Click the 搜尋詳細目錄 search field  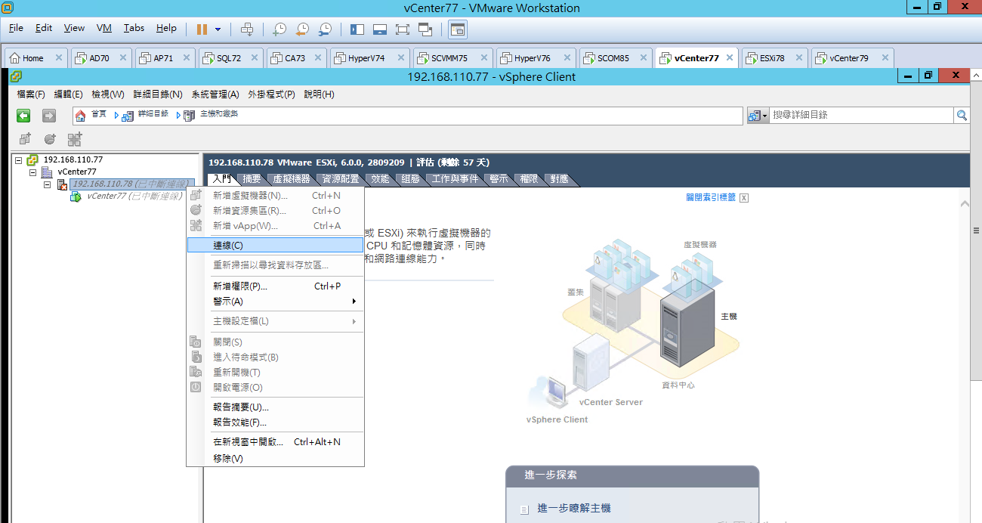(x=861, y=115)
